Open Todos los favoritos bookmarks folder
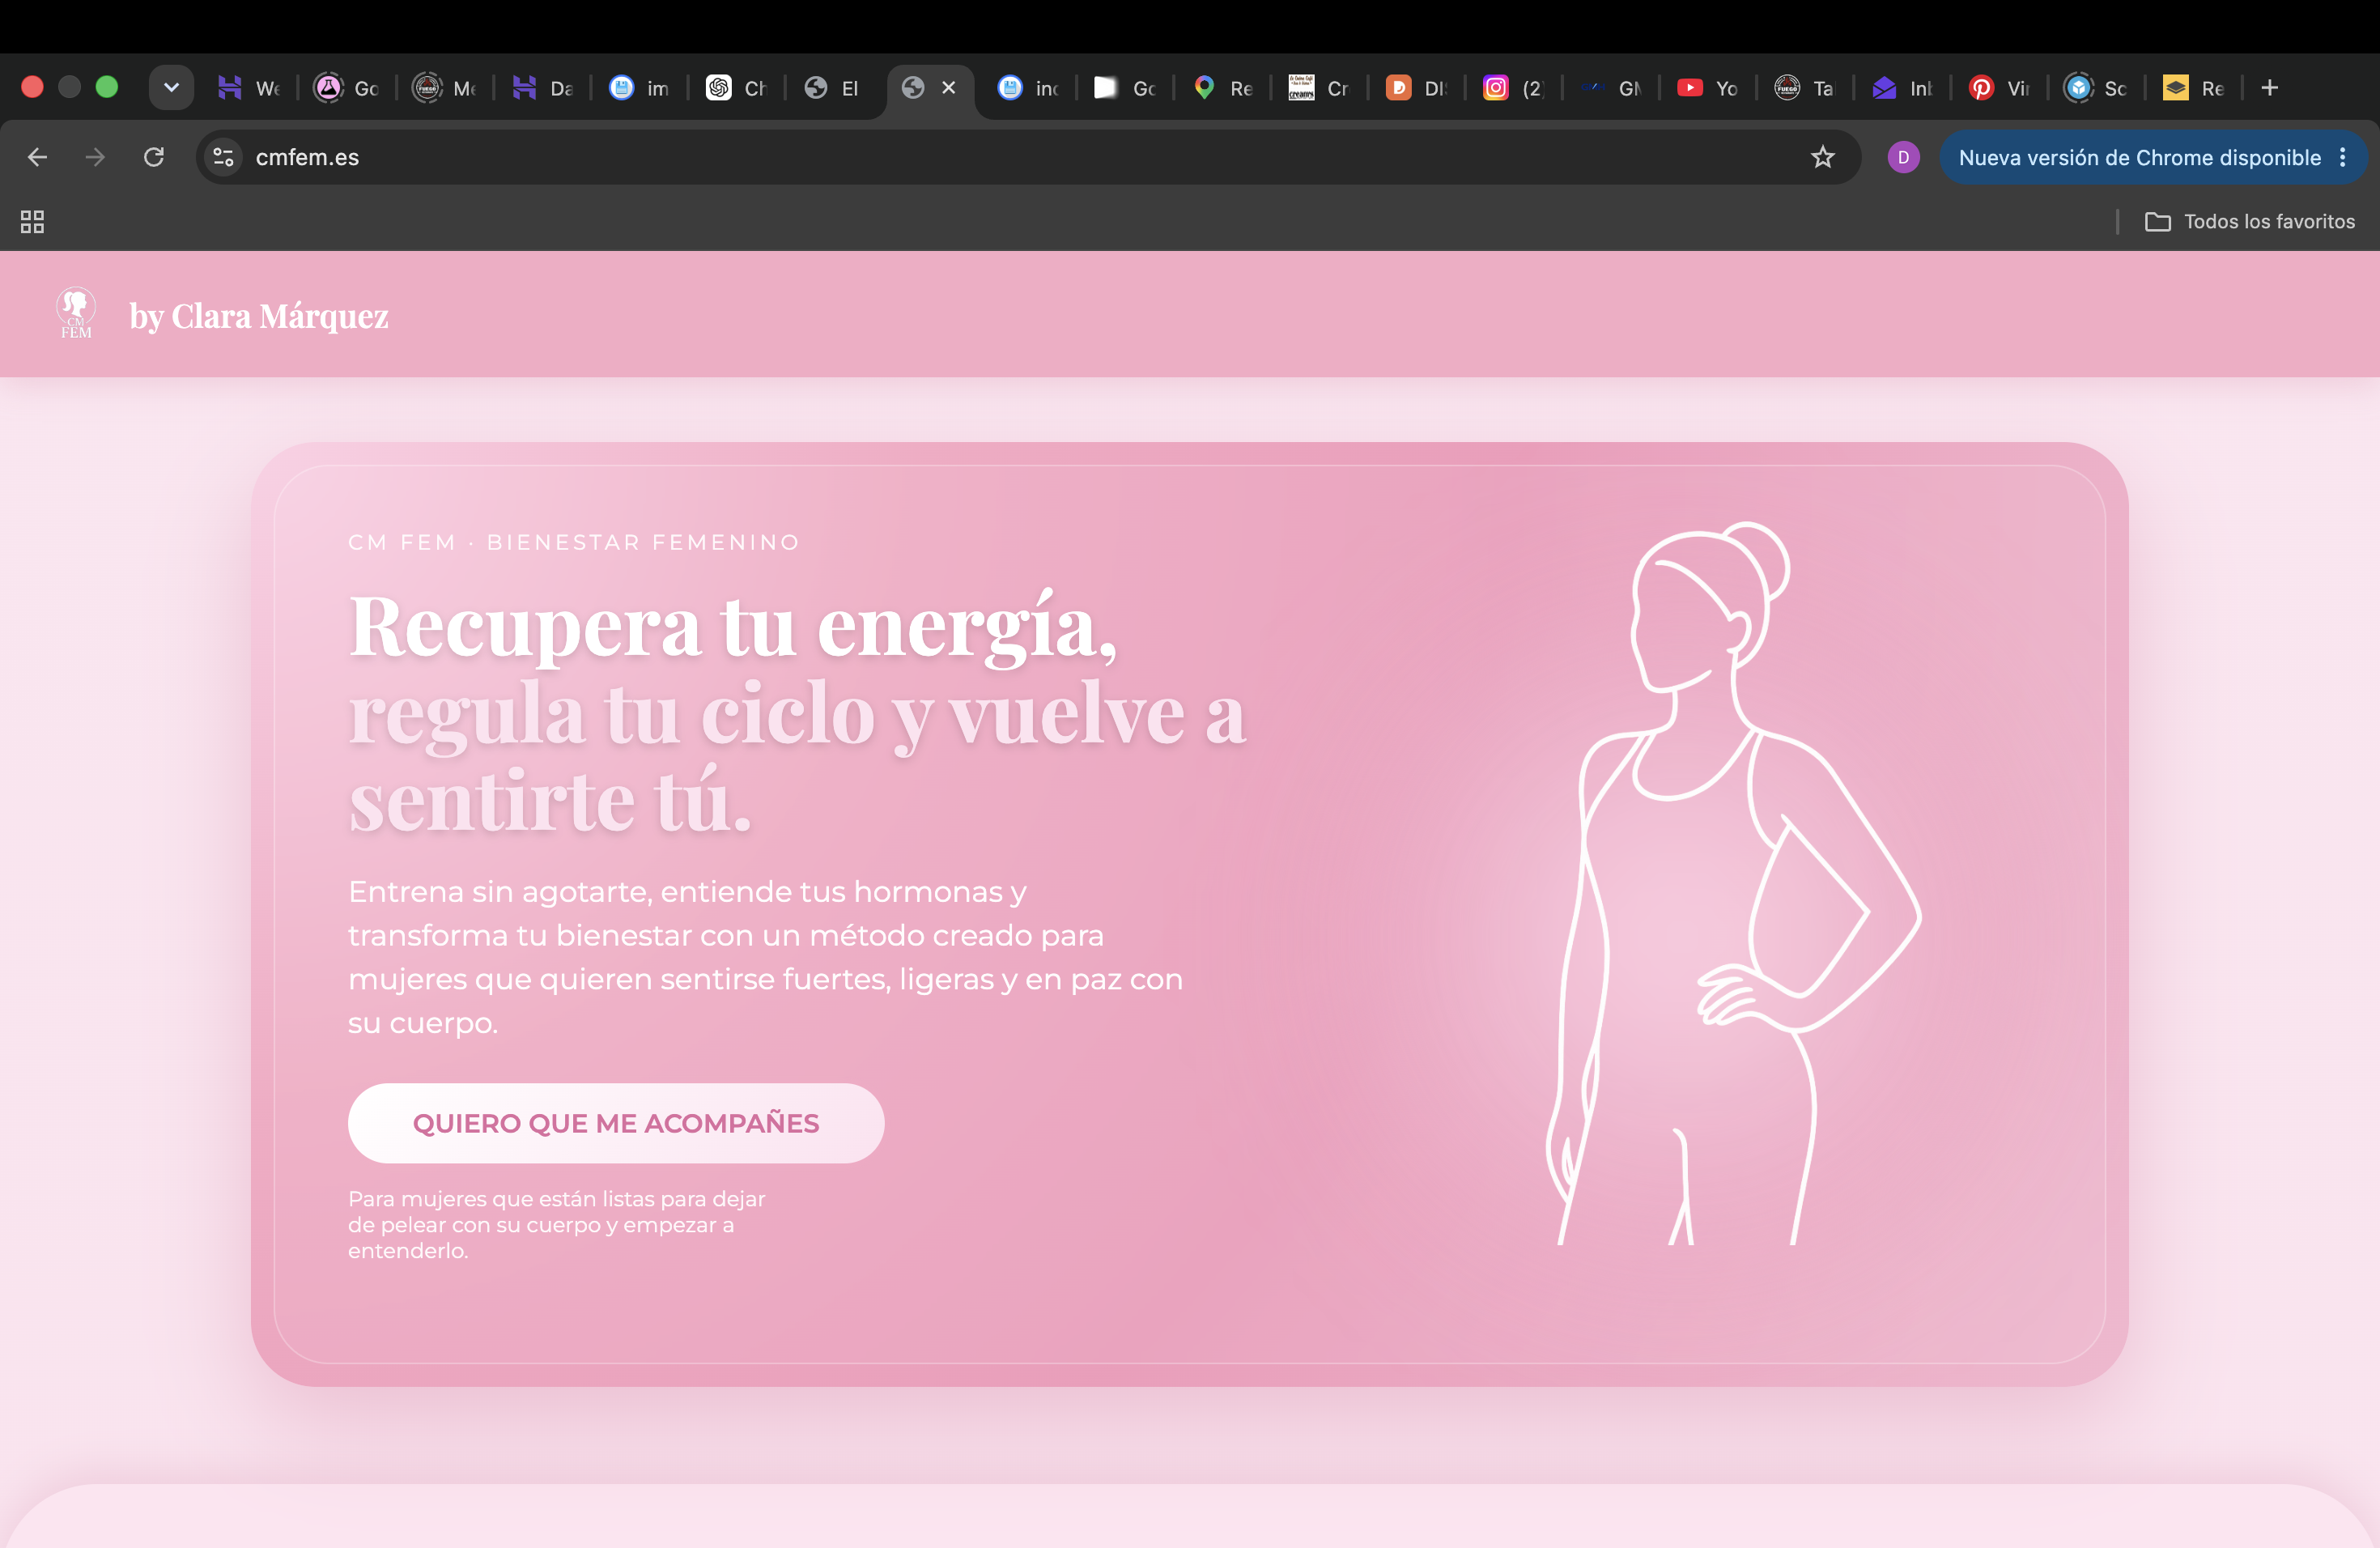The image size is (2380, 1548). [x=2250, y=221]
